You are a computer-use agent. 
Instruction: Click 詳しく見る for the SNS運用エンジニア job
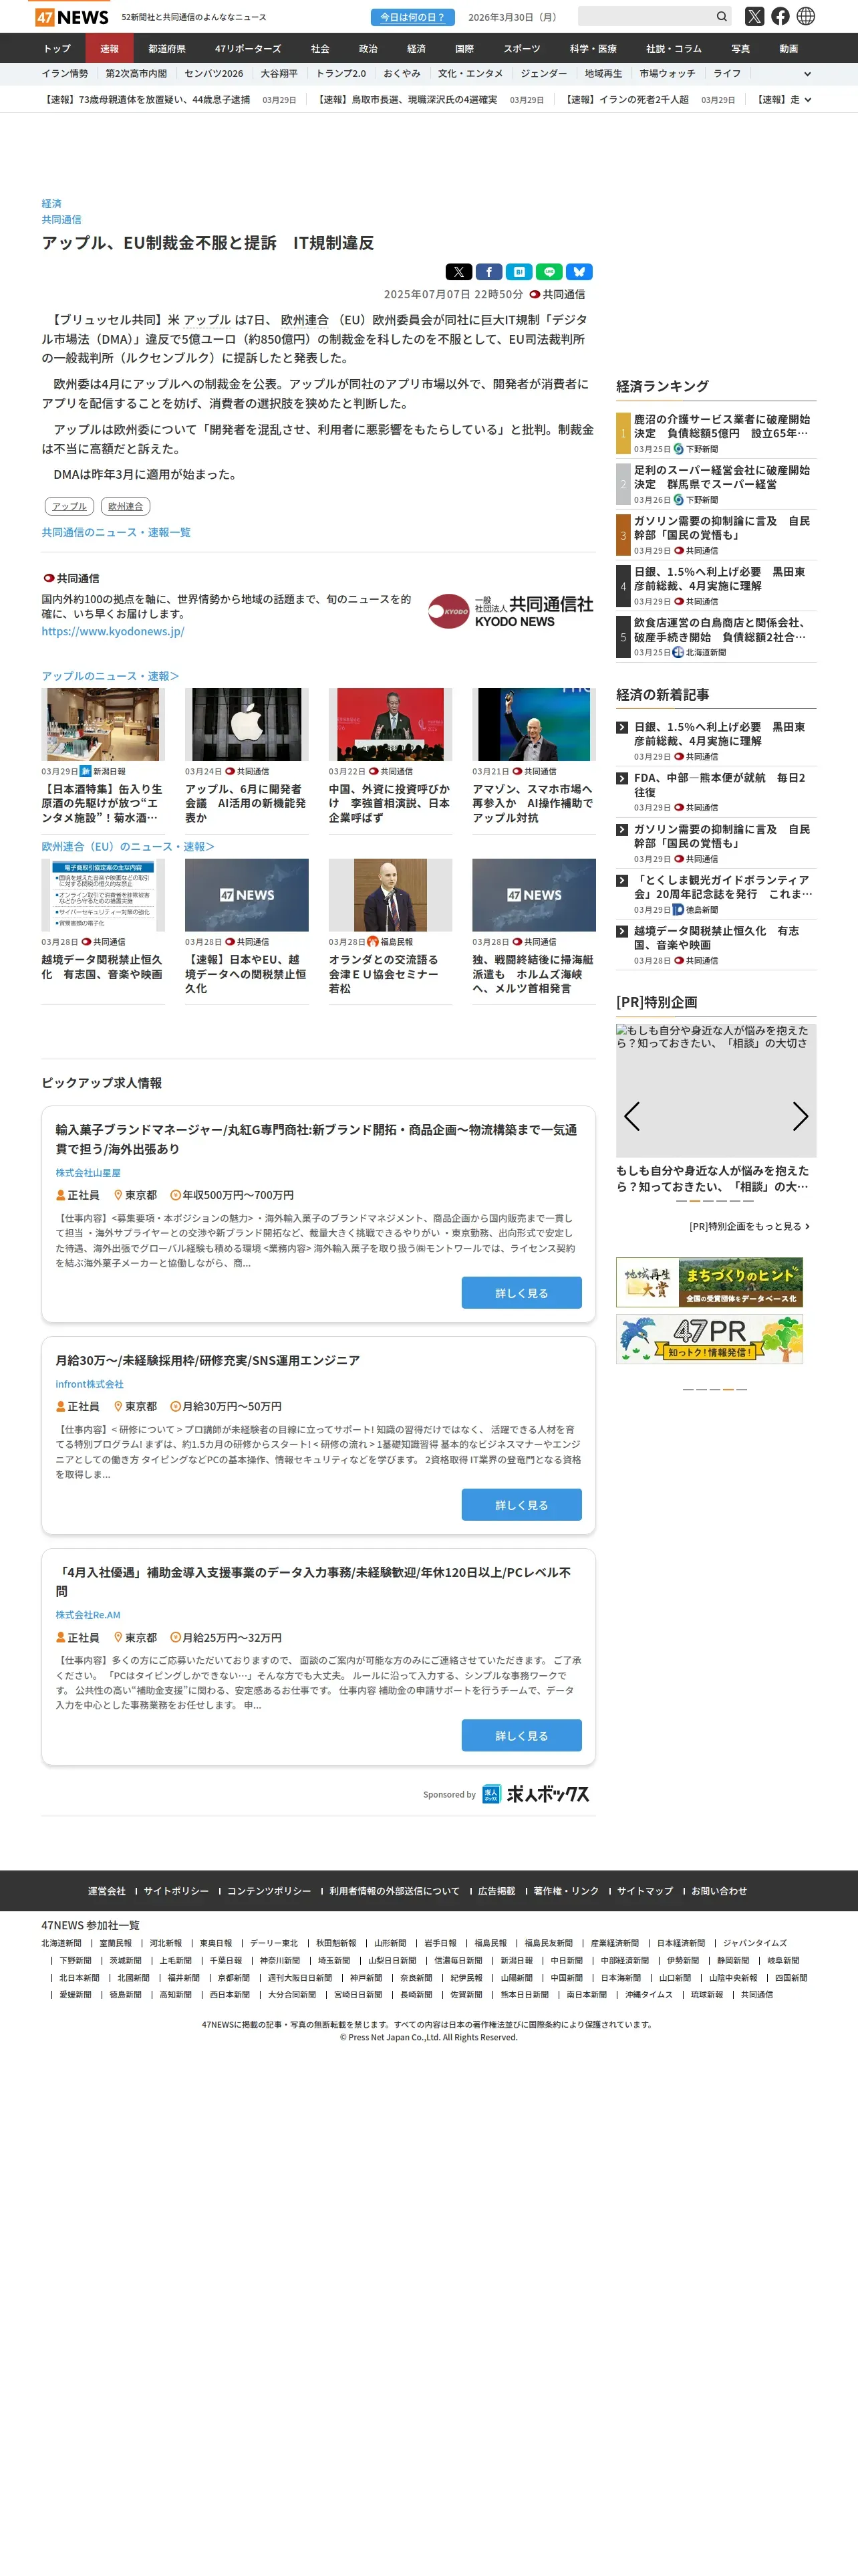click(x=521, y=1504)
